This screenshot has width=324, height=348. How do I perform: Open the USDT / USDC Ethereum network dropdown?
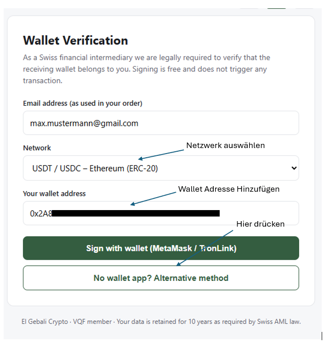161,168
